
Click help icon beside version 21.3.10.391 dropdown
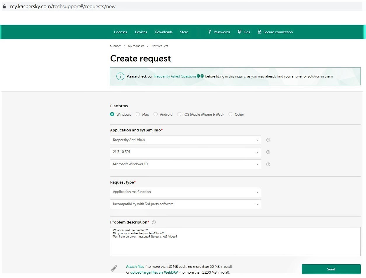point(268,152)
